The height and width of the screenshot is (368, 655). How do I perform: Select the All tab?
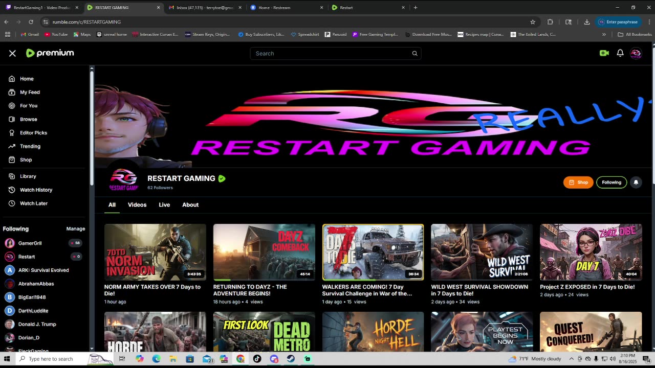(x=112, y=205)
